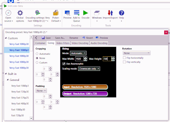Open the Picker folder icon
This screenshot has width=170, height=122.
coord(56,13)
